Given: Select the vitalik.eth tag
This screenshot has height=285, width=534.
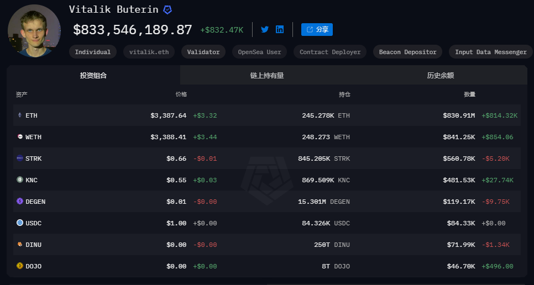Looking at the screenshot, I should pos(149,52).
